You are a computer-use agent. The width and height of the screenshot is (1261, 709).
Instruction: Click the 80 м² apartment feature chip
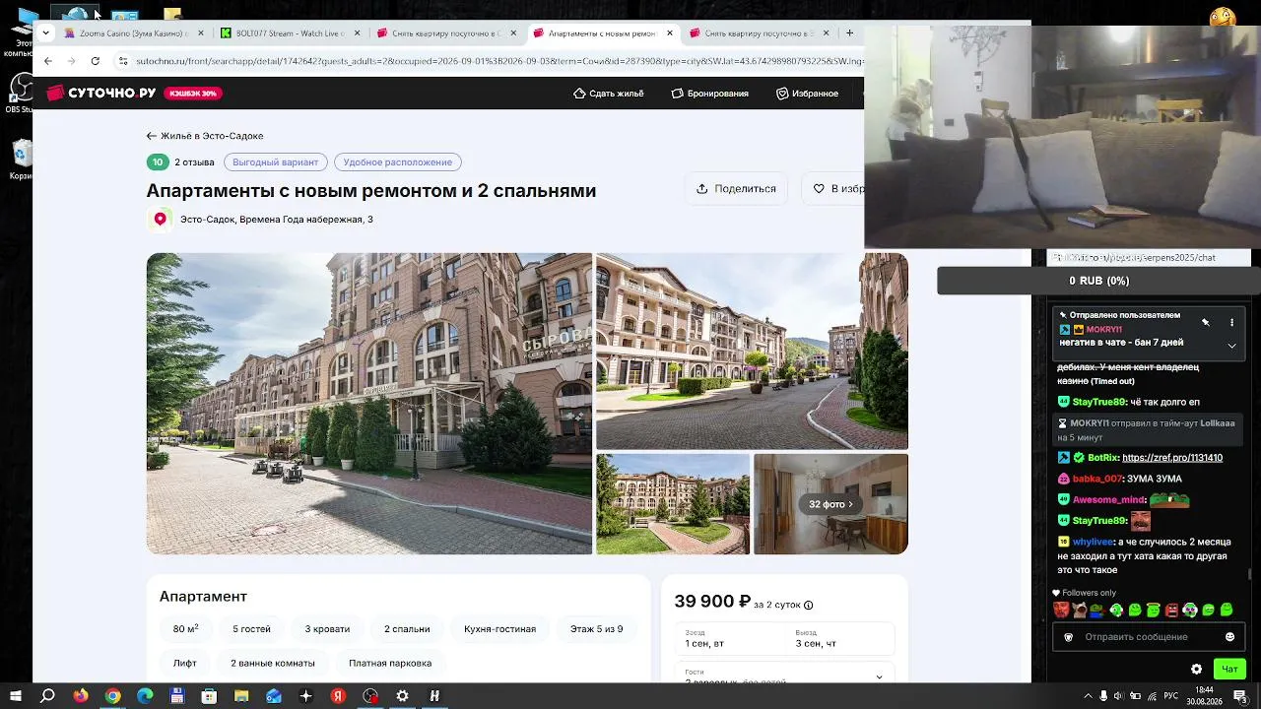[185, 629]
